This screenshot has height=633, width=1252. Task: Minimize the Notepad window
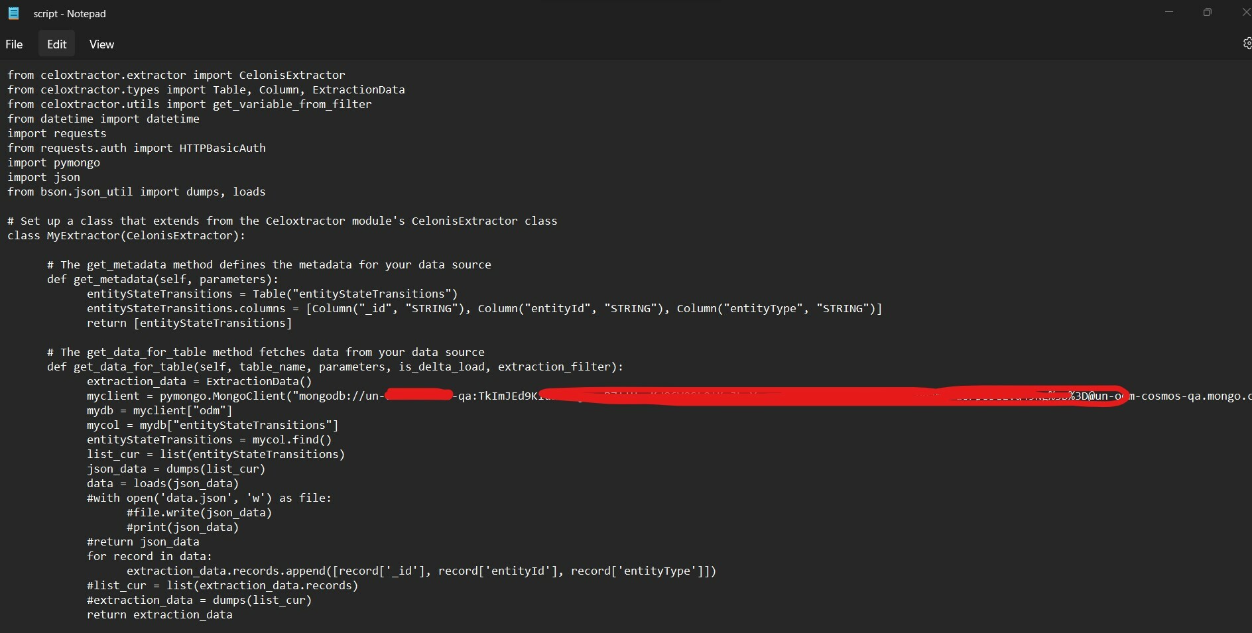1169,12
